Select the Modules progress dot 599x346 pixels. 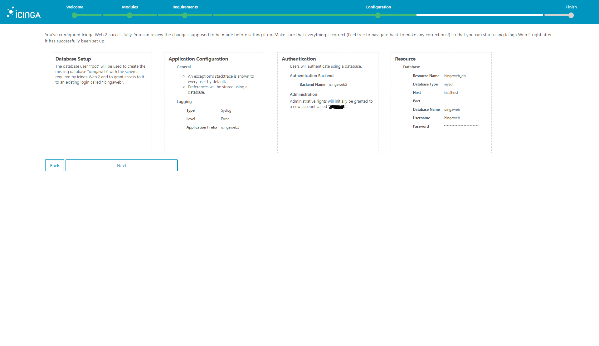point(130,15)
